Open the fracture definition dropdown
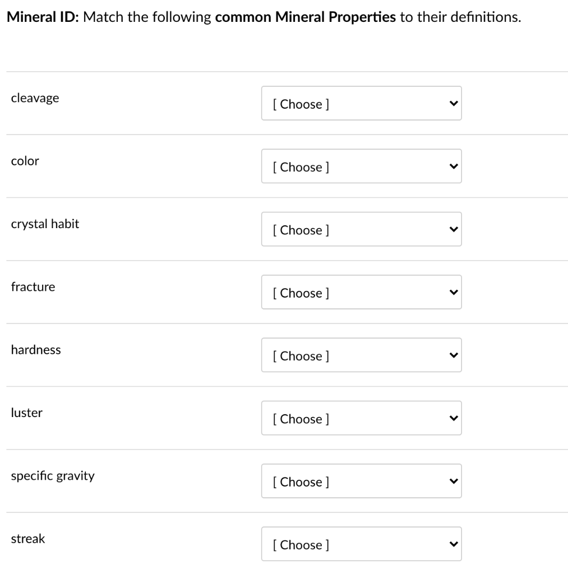The width and height of the screenshot is (568, 574). (x=361, y=292)
